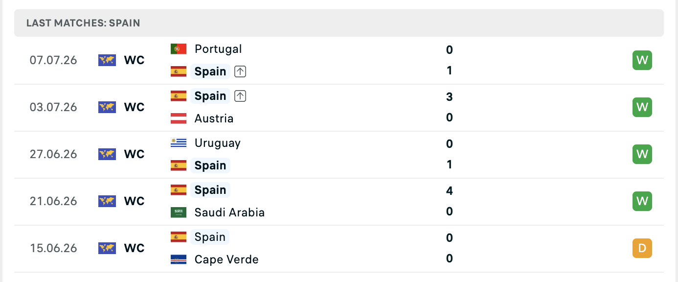This screenshot has width=678, height=282.
Task: Open the Saudi Arabia team link
Action: [229, 212]
